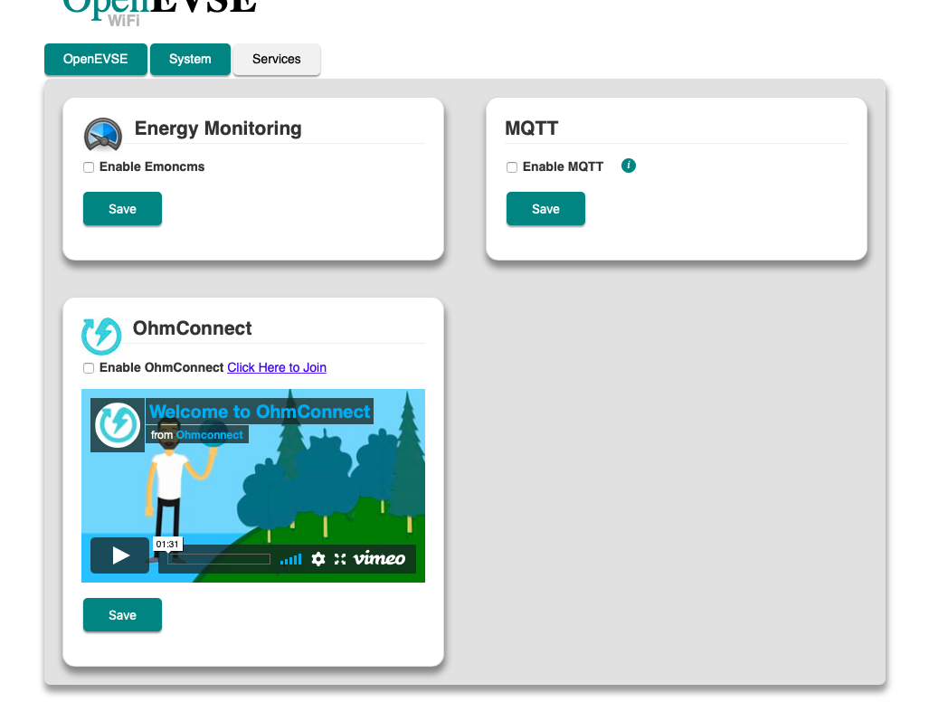The image size is (929, 702).
Task: Click the Energy Monitoring gauge icon
Action: pos(103,134)
